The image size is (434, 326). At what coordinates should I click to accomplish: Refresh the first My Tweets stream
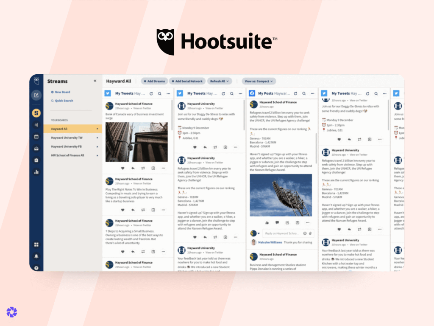(151, 93)
